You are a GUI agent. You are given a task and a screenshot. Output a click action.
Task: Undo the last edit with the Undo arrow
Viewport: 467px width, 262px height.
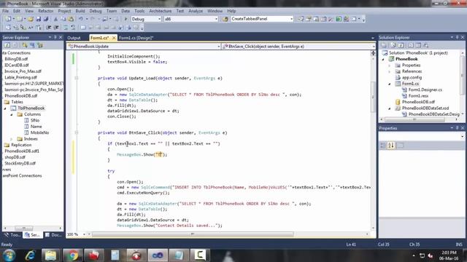[x=81, y=19]
